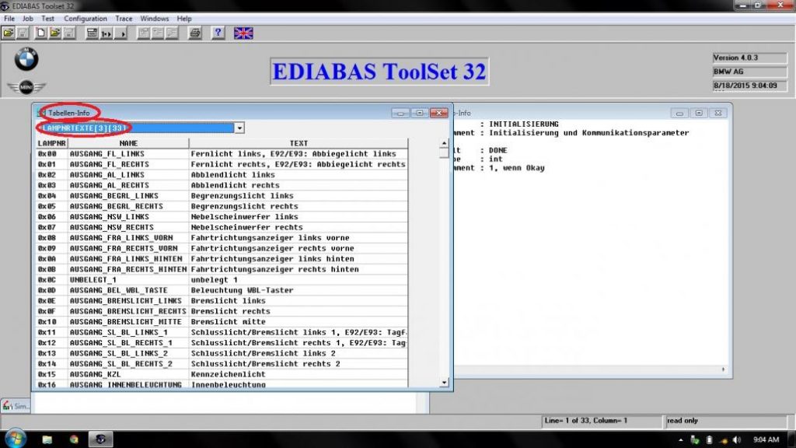
Task: Show hidden system tray icons
Action: 681,440
